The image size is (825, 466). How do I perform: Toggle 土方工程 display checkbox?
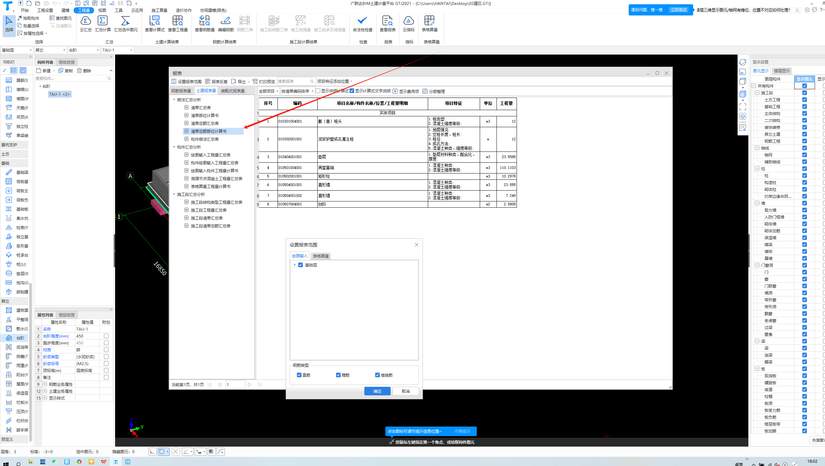pyautogui.click(x=804, y=100)
